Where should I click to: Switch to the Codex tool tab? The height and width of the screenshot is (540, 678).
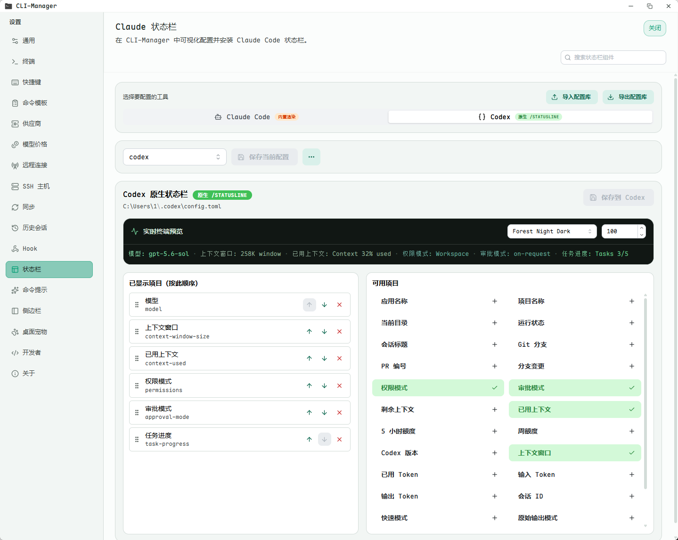click(520, 117)
